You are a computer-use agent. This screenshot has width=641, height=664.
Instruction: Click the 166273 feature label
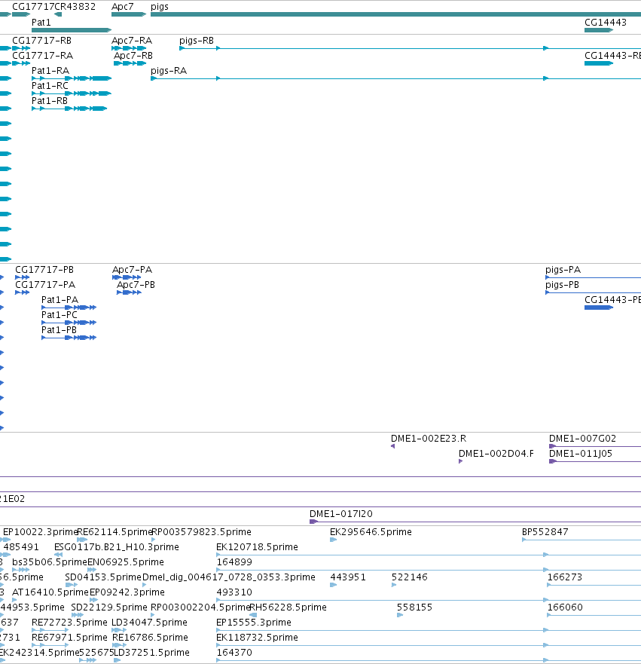coord(565,577)
